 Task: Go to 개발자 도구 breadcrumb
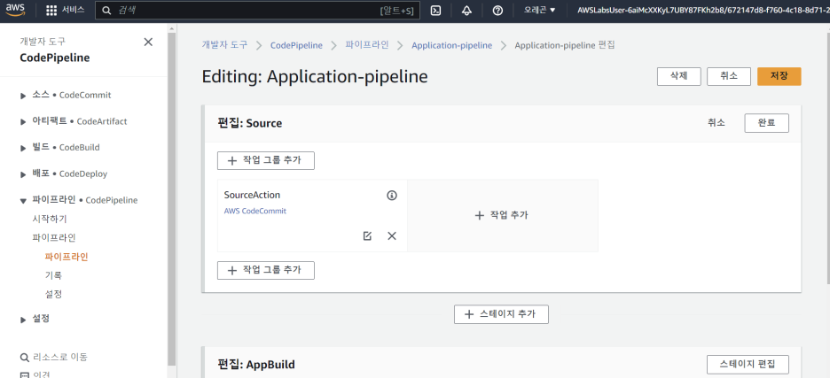(x=224, y=45)
